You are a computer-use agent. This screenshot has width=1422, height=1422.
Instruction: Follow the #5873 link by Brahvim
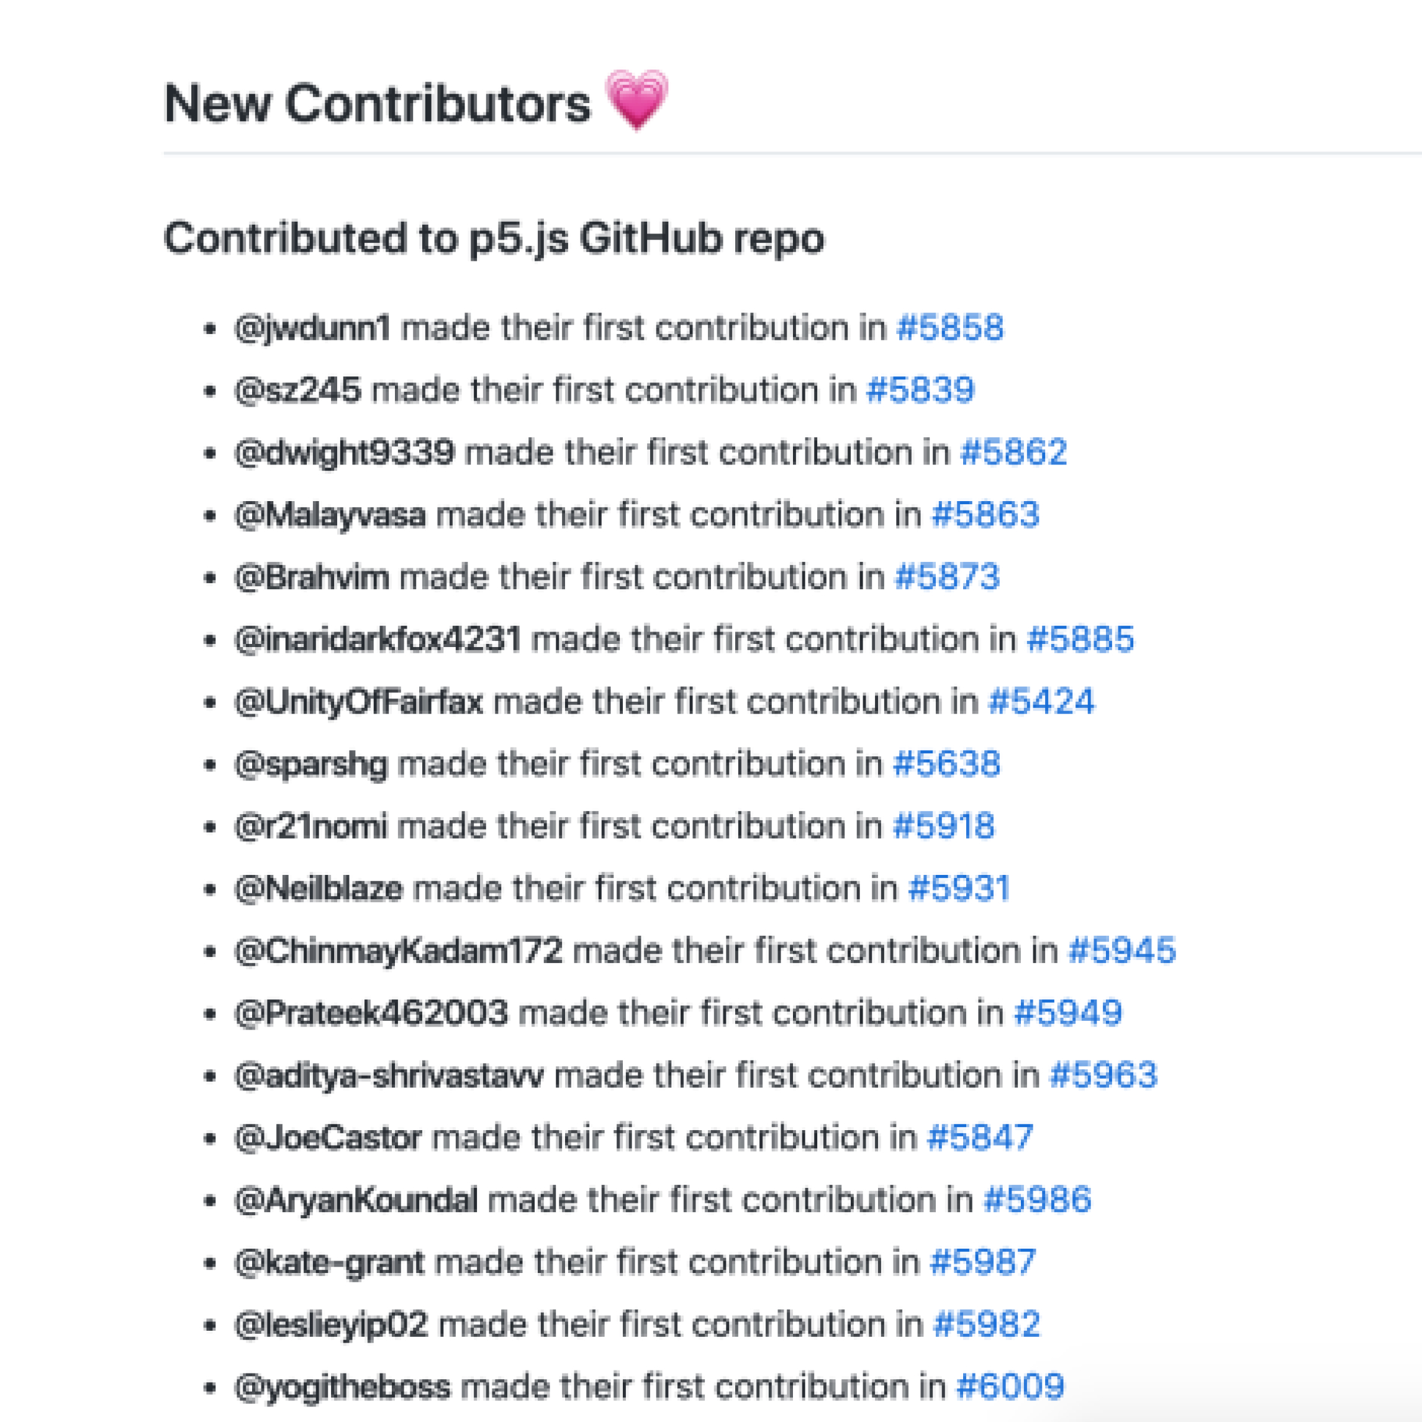(x=947, y=577)
